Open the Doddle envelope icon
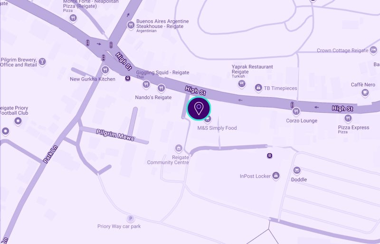The height and width of the screenshot is (244, 380). [296, 170]
